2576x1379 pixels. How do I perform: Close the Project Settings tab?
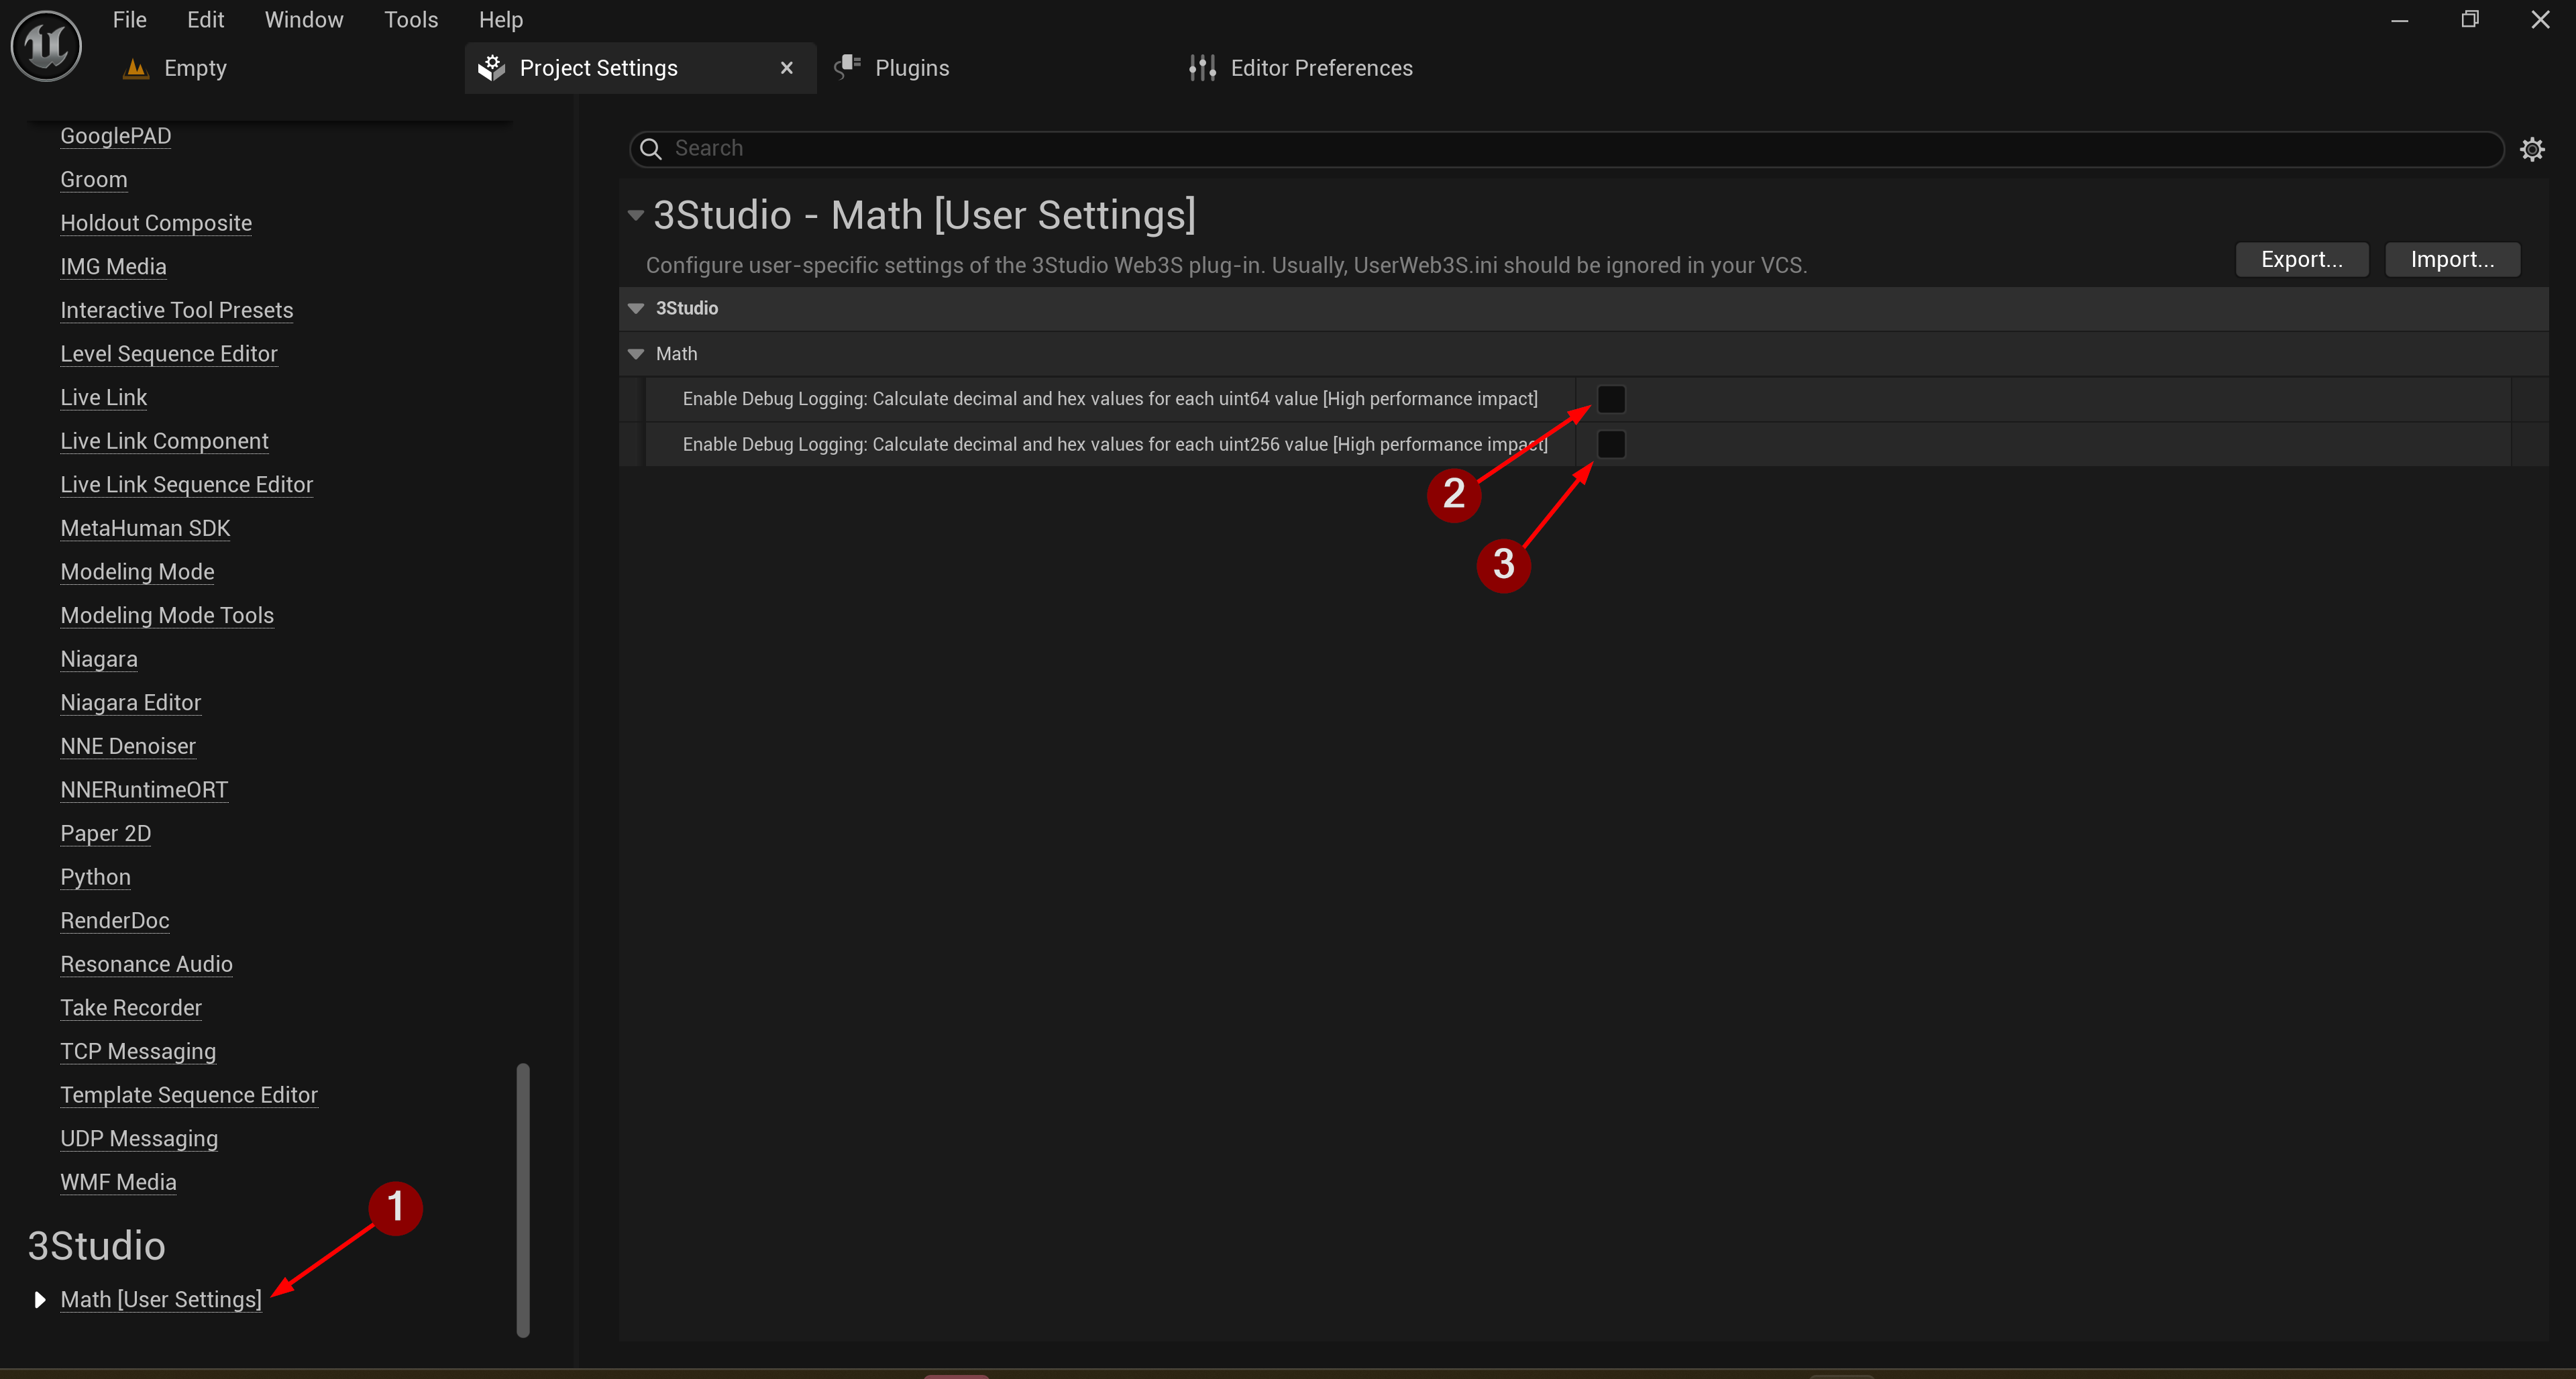(786, 68)
